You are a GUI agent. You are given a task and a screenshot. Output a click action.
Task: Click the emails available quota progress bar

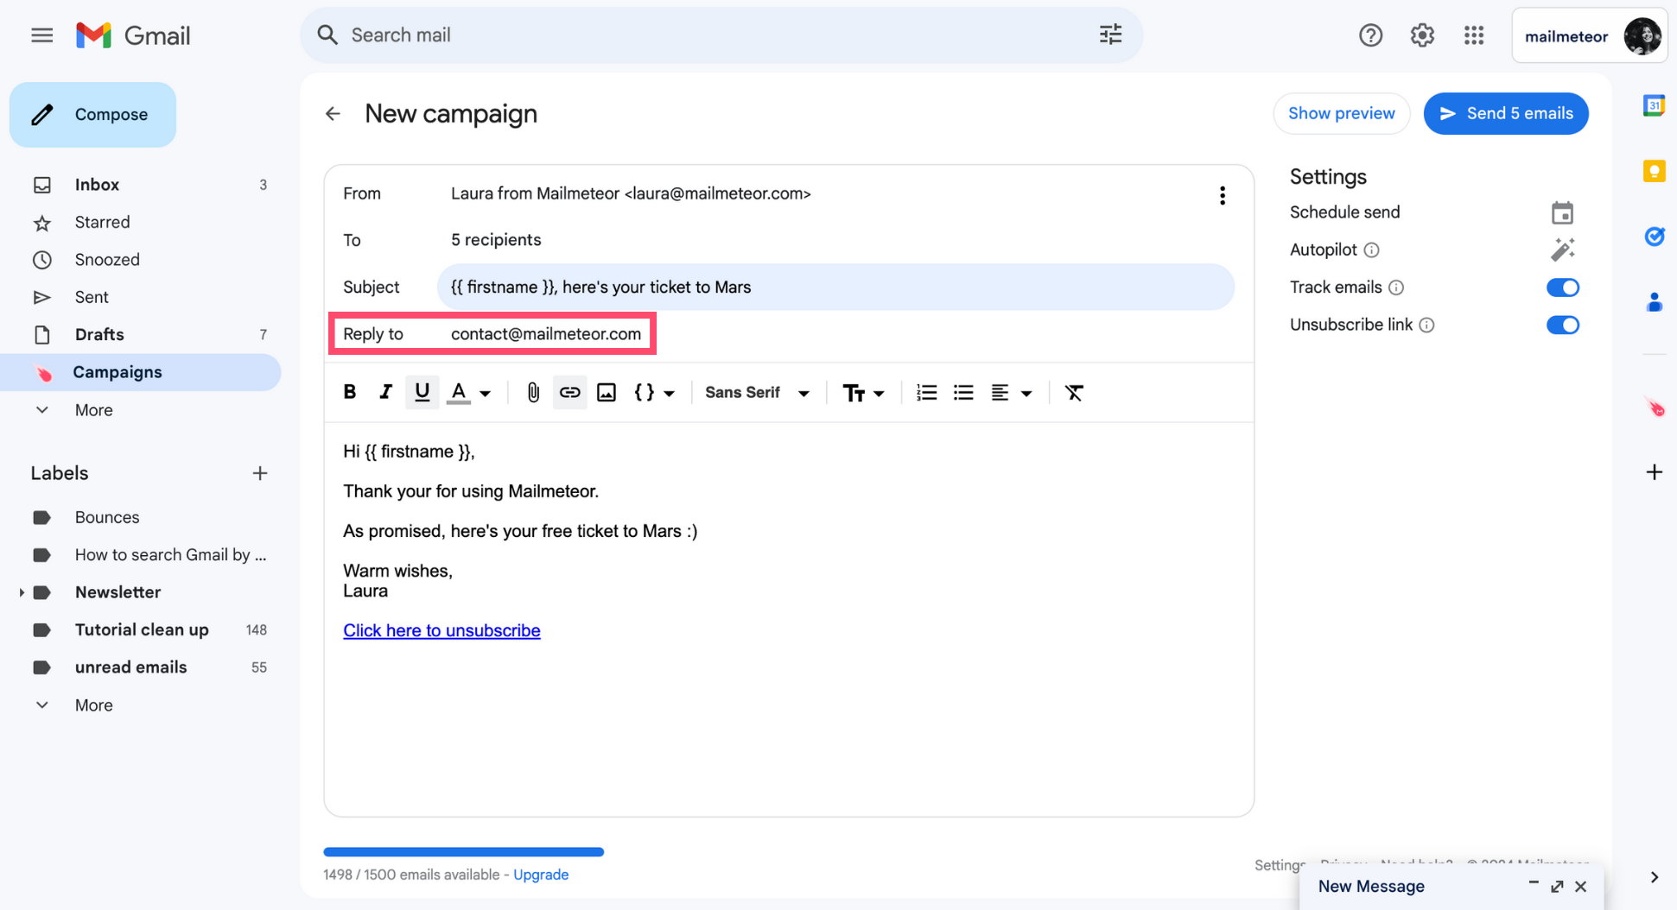[x=464, y=852]
